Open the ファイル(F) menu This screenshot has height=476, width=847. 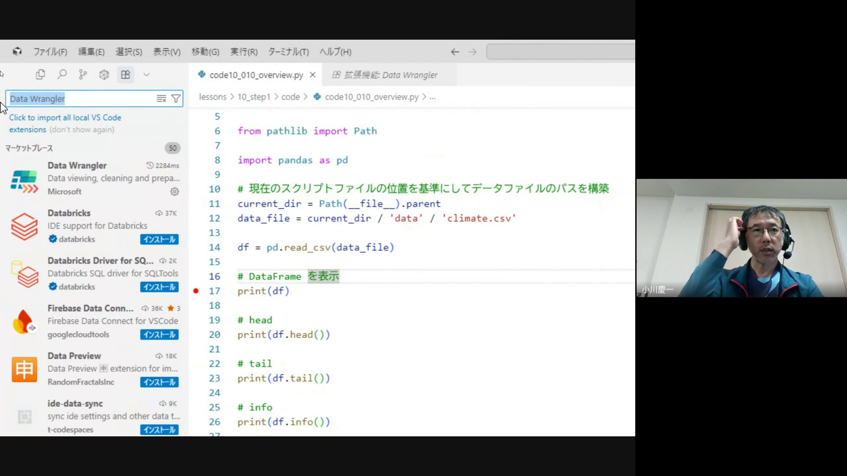click(50, 52)
